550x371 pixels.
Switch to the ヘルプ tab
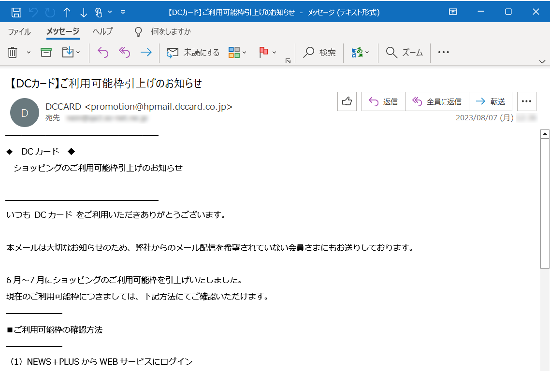[102, 32]
